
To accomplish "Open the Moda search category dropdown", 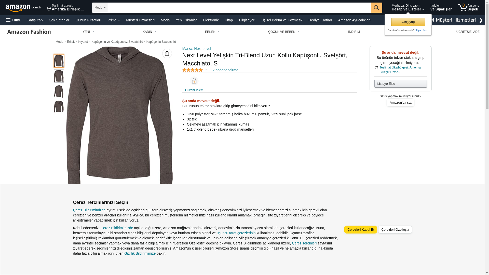I will (100, 8).
